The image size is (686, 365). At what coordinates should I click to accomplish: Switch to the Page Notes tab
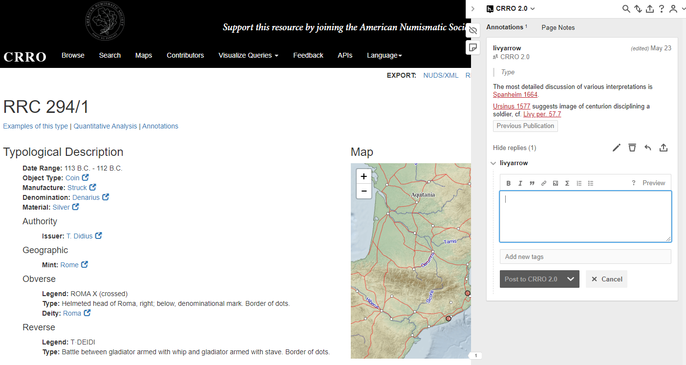(558, 27)
